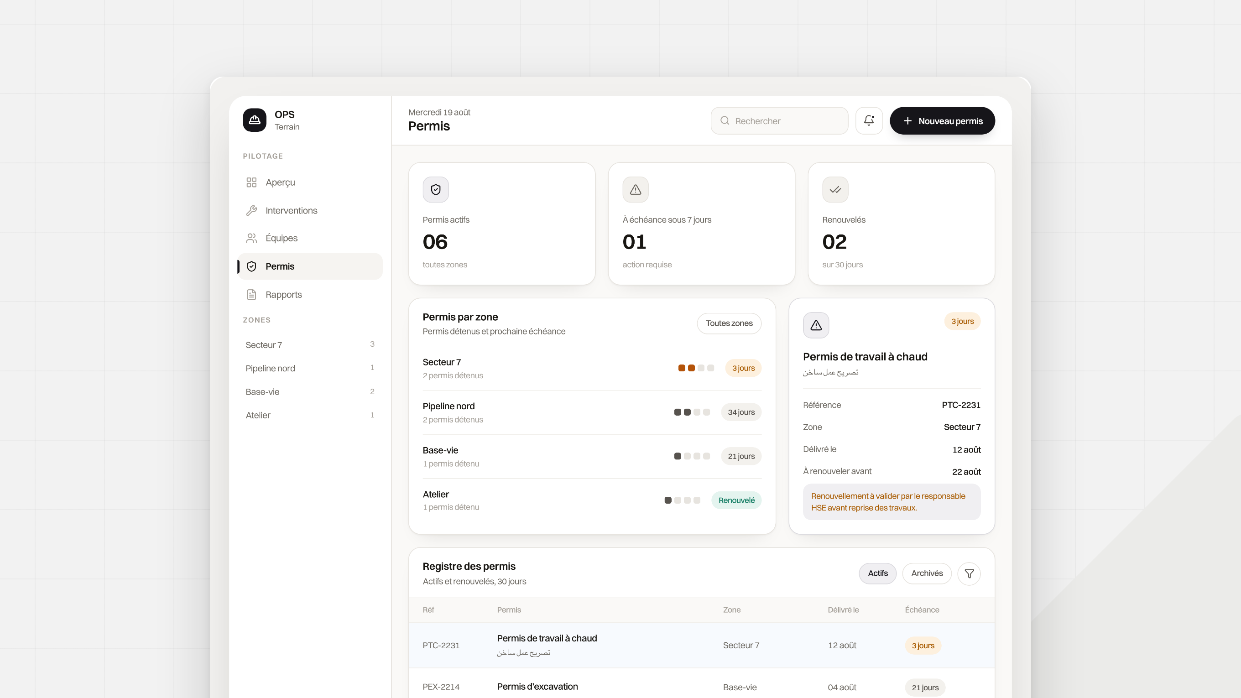Image resolution: width=1241 pixels, height=698 pixels.
Task: Open the Aperçu navigation item
Action: 310,182
